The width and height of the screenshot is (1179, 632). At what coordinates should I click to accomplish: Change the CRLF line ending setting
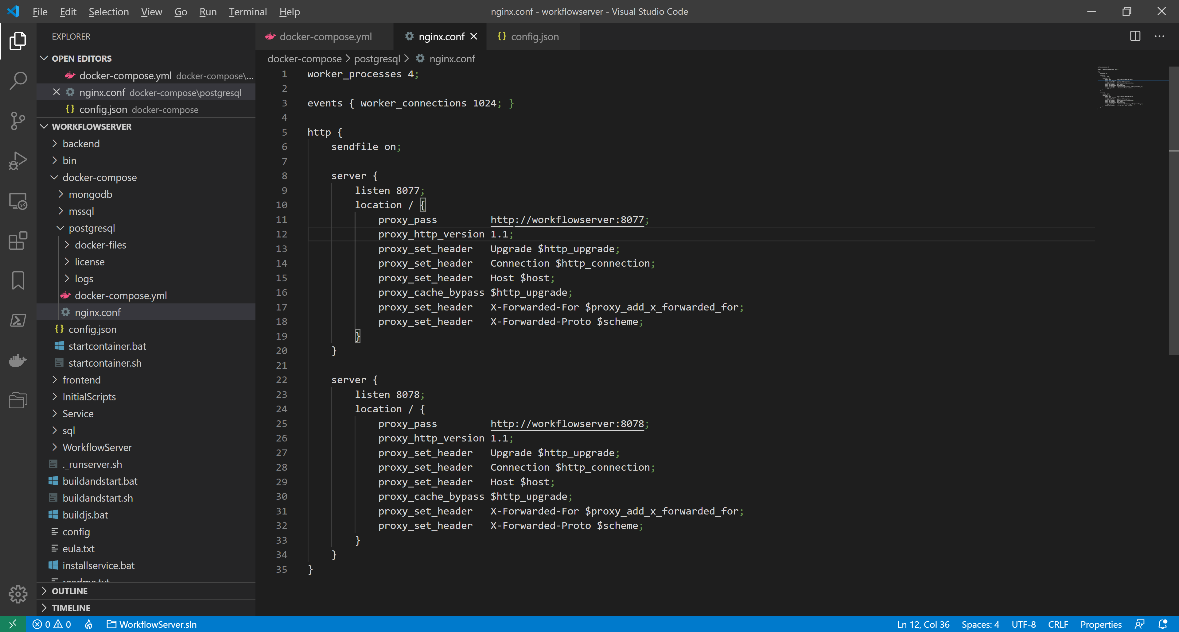pyautogui.click(x=1058, y=624)
